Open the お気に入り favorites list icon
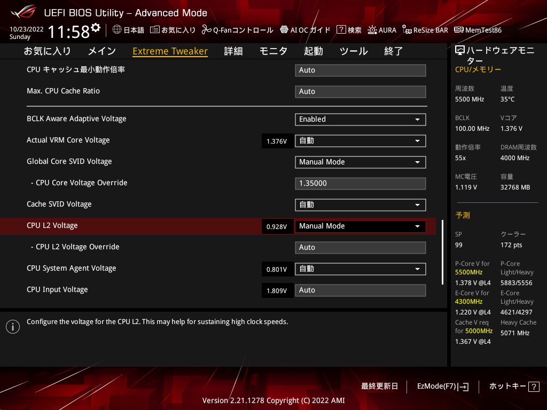Image resolution: width=547 pixels, height=410 pixels. tap(155, 30)
